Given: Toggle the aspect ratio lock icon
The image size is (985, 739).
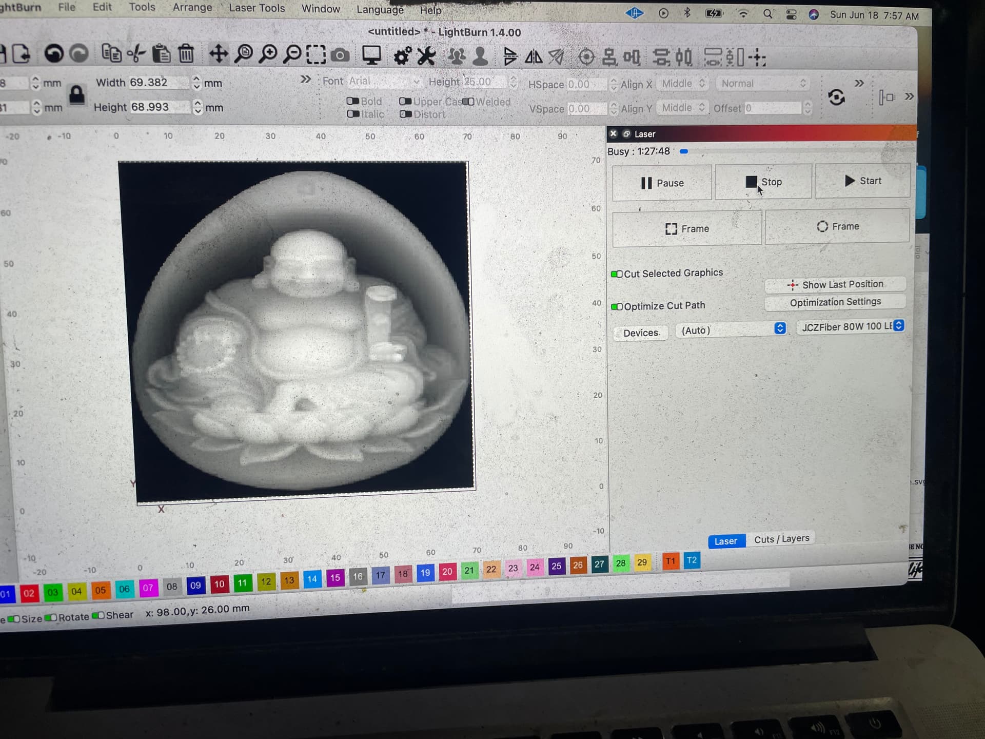Looking at the screenshot, I should (x=77, y=94).
